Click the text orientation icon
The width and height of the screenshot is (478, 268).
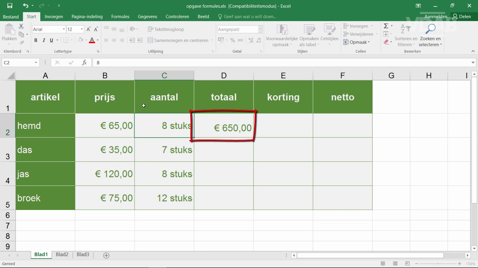click(x=132, y=29)
